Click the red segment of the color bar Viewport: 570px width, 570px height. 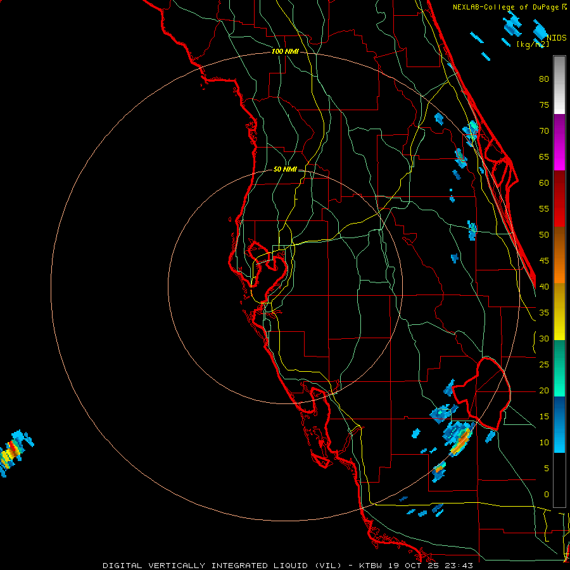pyautogui.click(x=559, y=198)
